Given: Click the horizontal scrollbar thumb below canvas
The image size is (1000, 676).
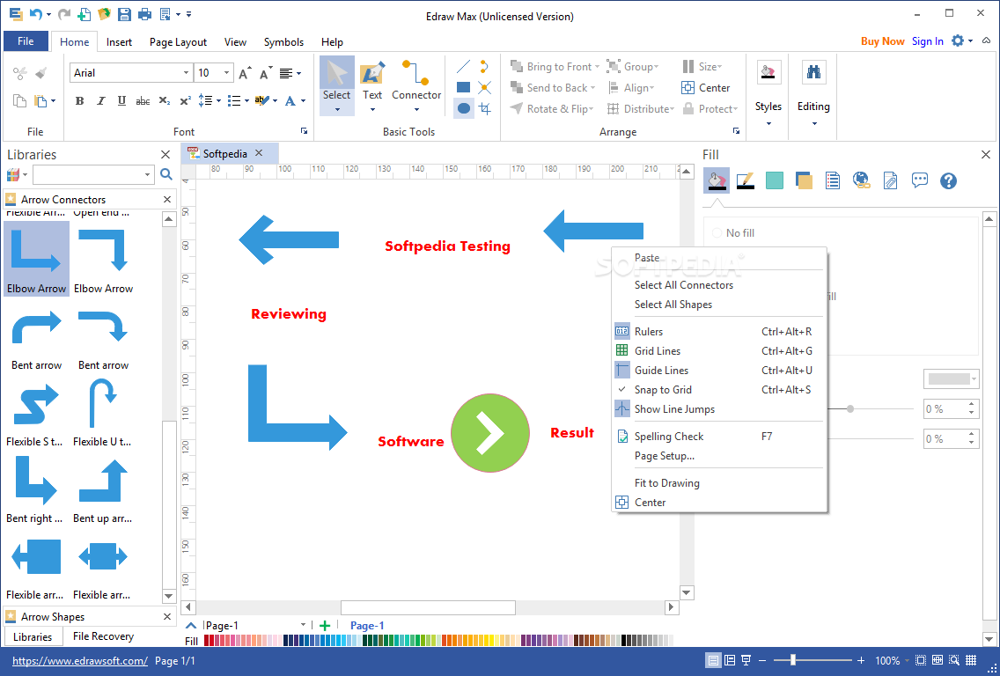Looking at the screenshot, I should [x=428, y=607].
